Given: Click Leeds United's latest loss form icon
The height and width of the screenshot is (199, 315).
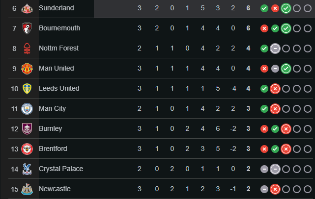Looking at the screenshot, I should point(275,89).
